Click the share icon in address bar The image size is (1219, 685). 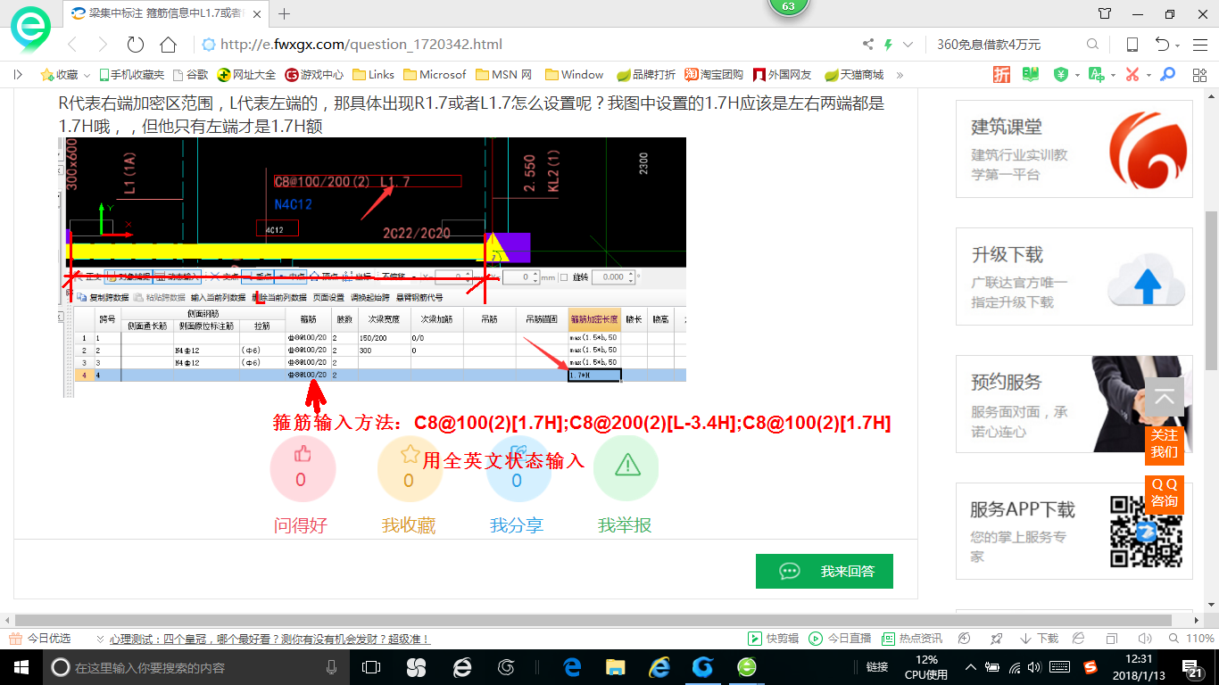(x=868, y=45)
